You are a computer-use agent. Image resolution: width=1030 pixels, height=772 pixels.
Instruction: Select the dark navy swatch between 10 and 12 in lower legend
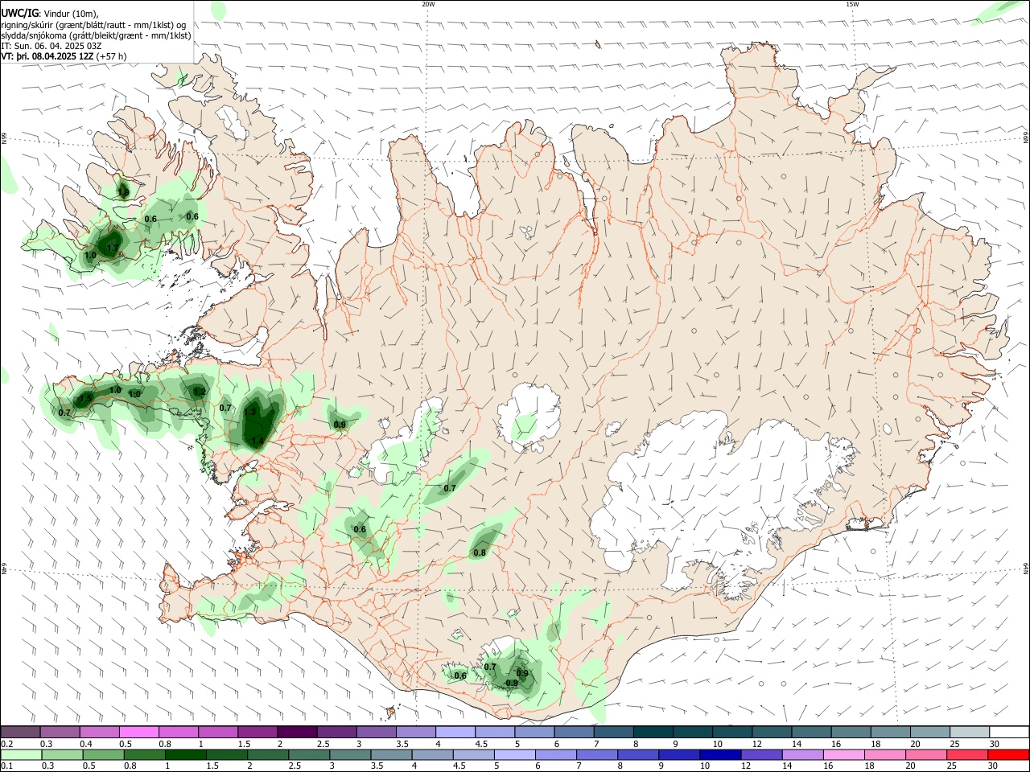(x=719, y=754)
